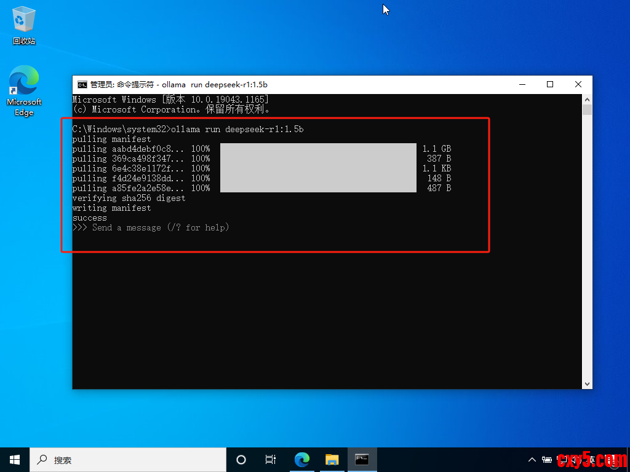Minimize the Command Prompt window

[x=522, y=85]
